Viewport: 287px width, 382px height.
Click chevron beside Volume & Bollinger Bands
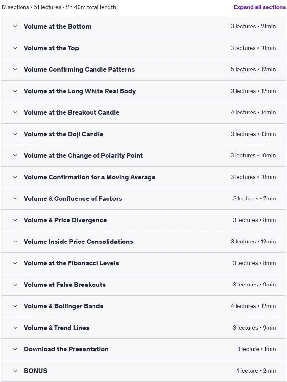click(x=15, y=306)
